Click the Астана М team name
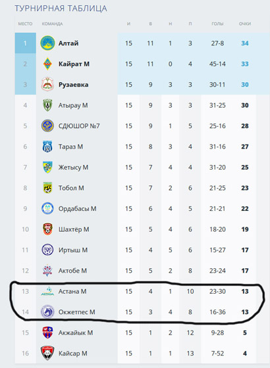270x368 pixels. 72,291
